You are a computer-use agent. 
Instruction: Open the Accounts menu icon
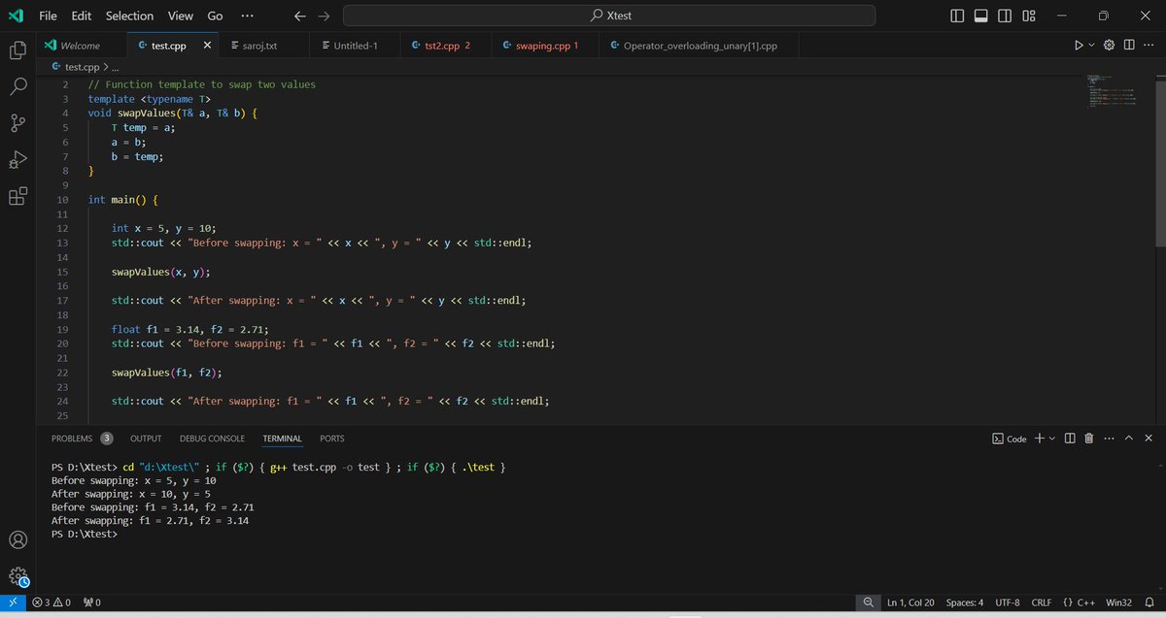click(17, 539)
